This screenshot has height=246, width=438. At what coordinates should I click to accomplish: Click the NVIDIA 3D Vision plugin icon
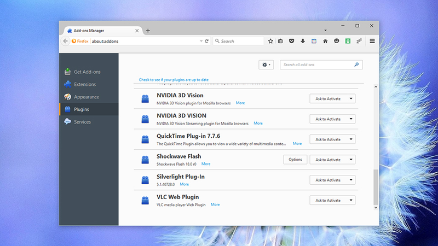pos(145,99)
